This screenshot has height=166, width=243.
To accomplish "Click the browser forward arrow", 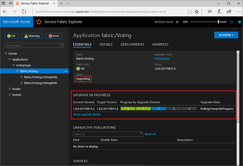I will coord(14,12).
